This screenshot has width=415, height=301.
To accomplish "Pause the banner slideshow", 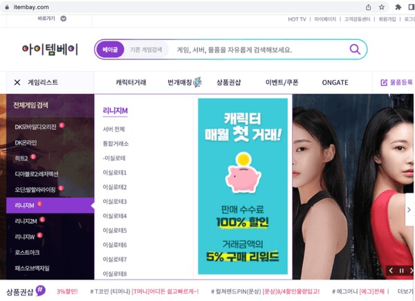I will 401,271.
